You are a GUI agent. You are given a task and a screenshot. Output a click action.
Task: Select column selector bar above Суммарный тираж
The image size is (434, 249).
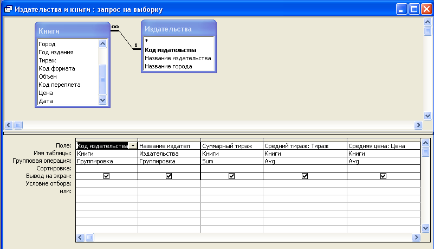click(x=232, y=140)
